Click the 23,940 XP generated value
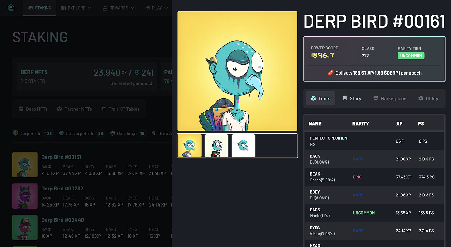 [110, 73]
